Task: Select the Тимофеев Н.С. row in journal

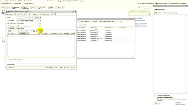Action: pos(104,41)
